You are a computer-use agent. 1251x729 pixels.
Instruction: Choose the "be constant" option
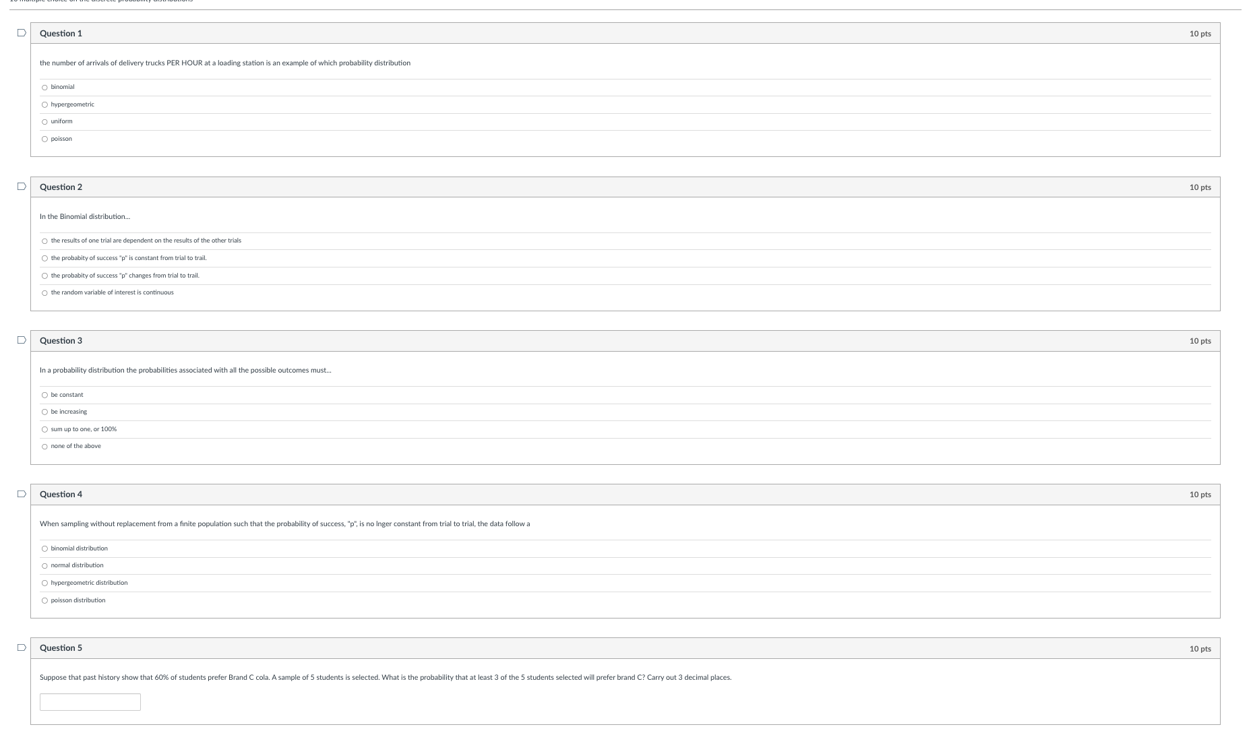[44, 395]
